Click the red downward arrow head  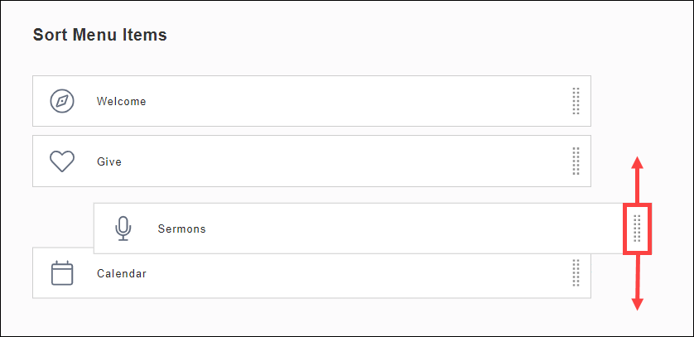tap(637, 303)
